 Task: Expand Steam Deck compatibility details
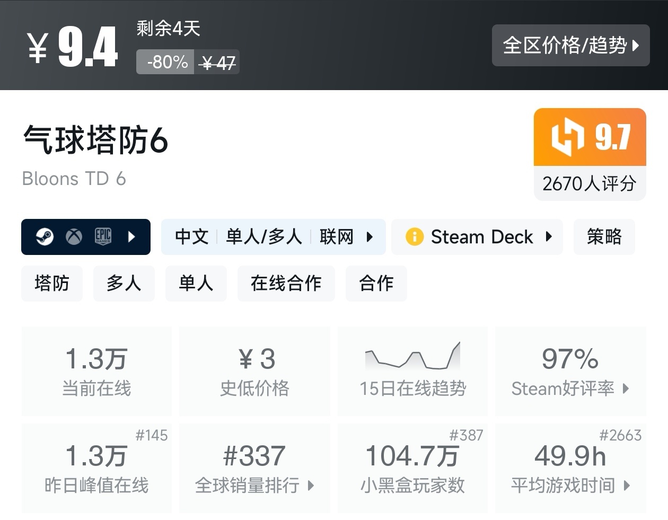(x=550, y=237)
